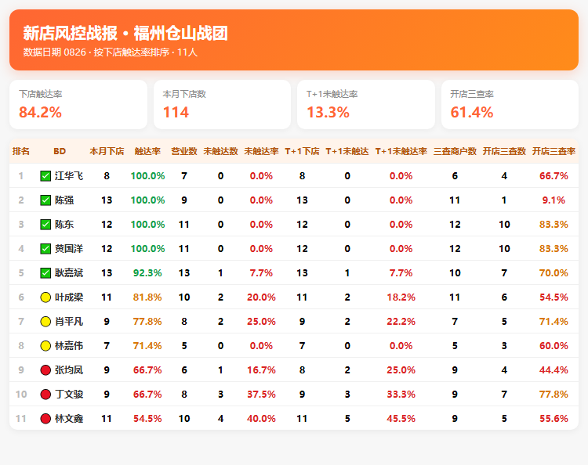Click the name 张均凤
The height and width of the screenshot is (465, 588).
click(x=69, y=370)
